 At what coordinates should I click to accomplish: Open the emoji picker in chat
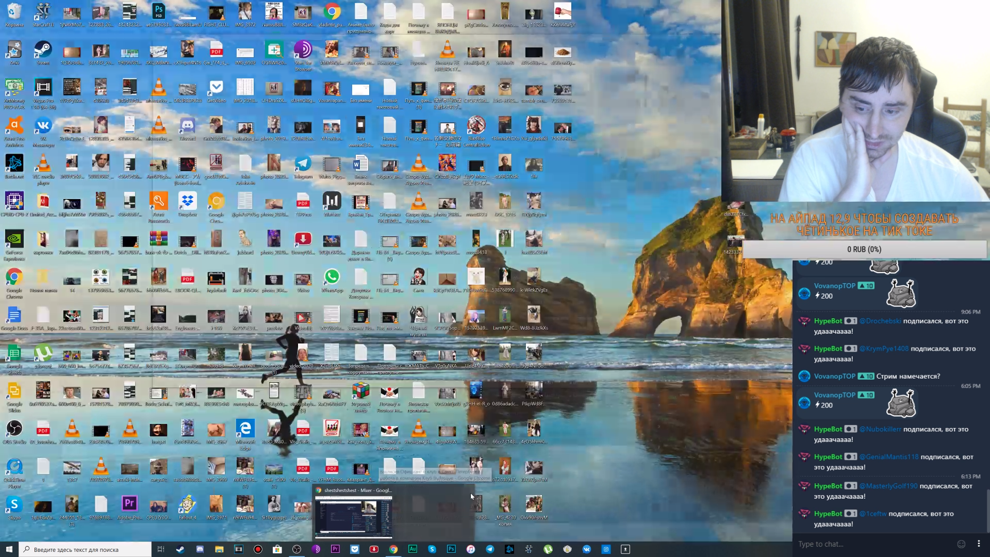pyautogui.click(x=961, y=544)
